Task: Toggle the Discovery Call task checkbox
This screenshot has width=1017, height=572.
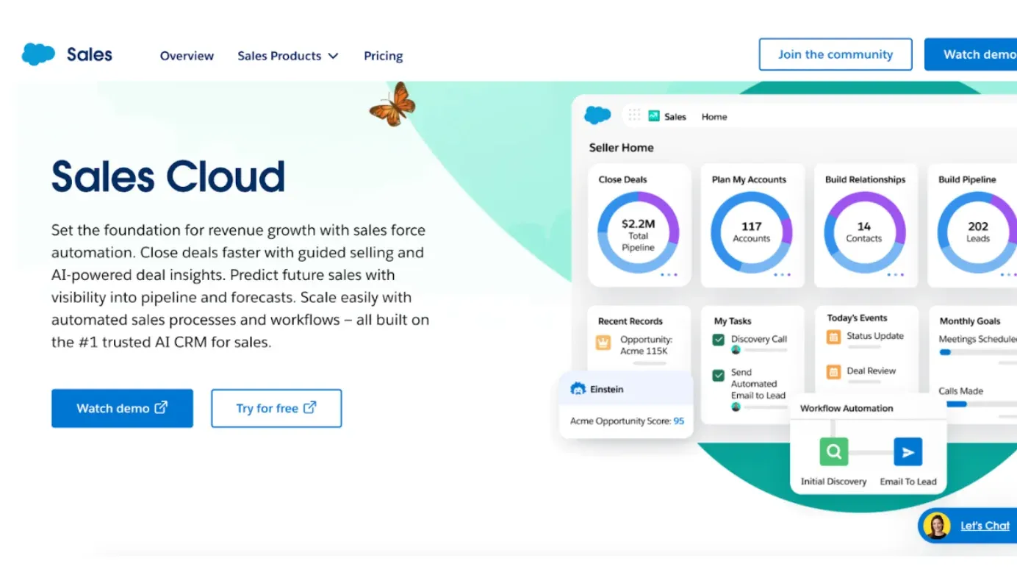Action: tap(719, 340)
